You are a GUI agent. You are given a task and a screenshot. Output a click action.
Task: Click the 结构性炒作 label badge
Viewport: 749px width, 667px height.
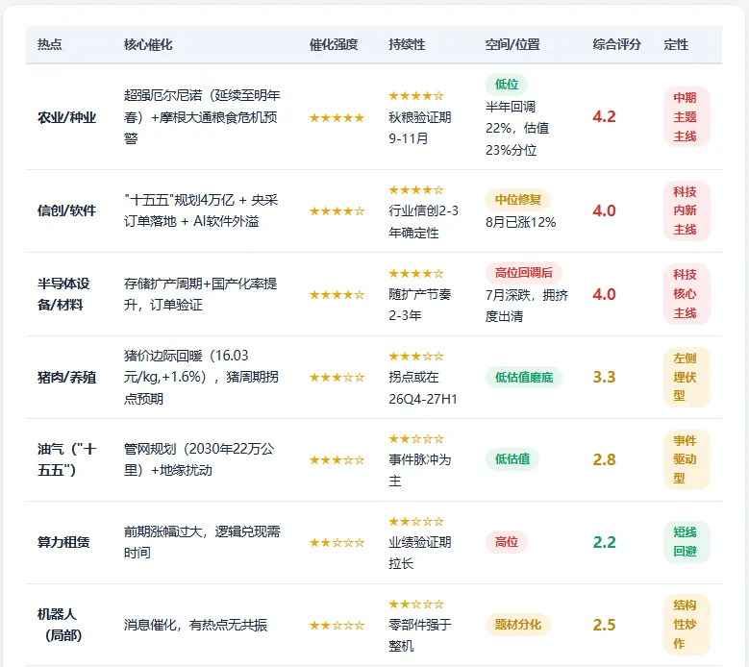click(687, 625)
